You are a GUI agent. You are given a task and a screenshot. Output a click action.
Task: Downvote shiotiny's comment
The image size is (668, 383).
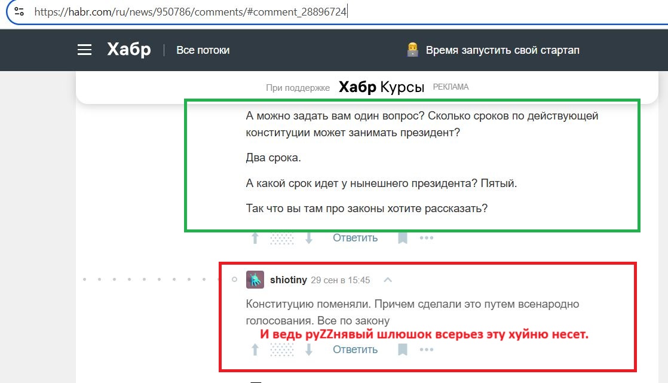pyautogui.click(x=309, y=350)
